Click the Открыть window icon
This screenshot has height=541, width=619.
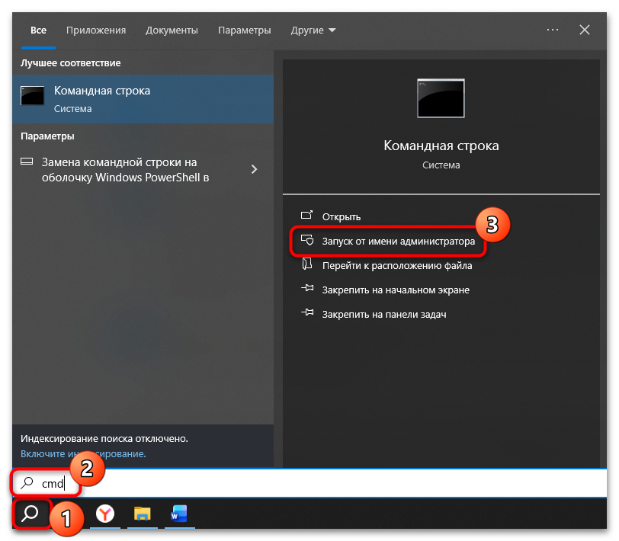coord(308,216)
